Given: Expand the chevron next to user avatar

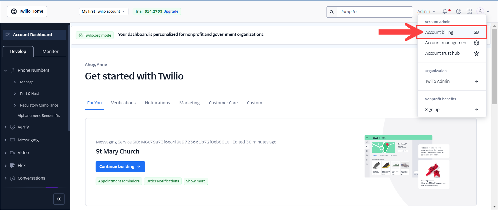Looking at the screenshot, I should (488, 11).
